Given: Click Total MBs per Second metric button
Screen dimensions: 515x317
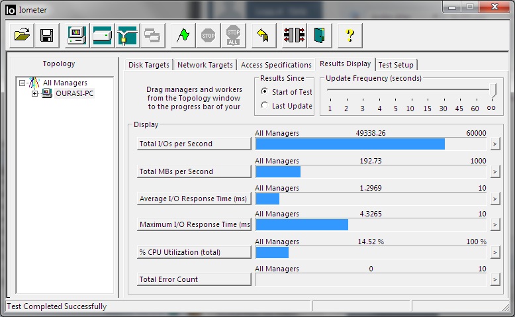Looking at the screenshot, I should pyautogui.click(x=194, y=171).
